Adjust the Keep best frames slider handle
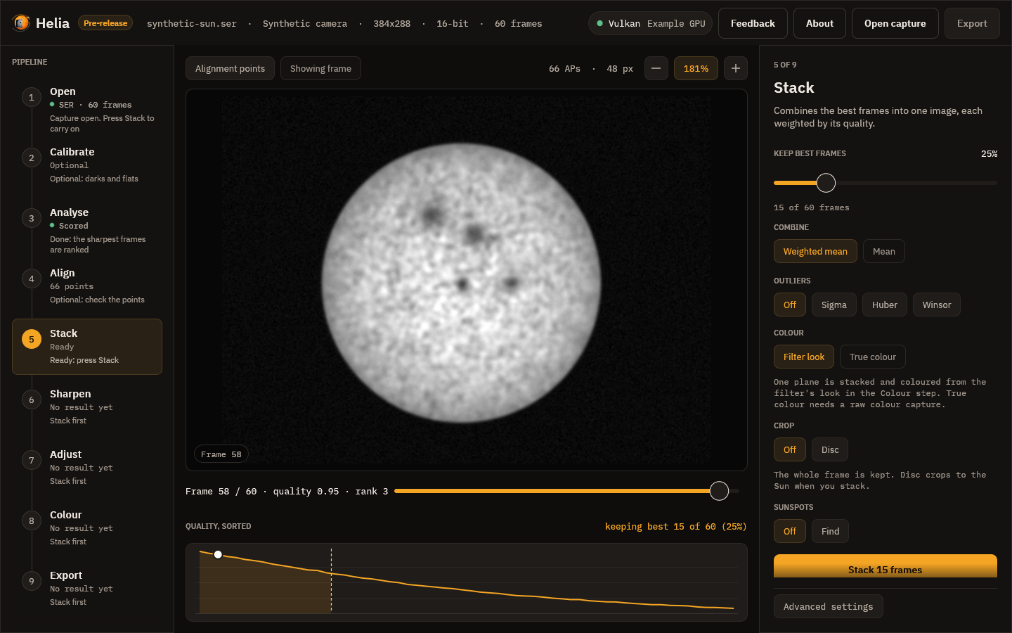The width and height of the screenshot is (1012, 633). [x=826, y=183]
